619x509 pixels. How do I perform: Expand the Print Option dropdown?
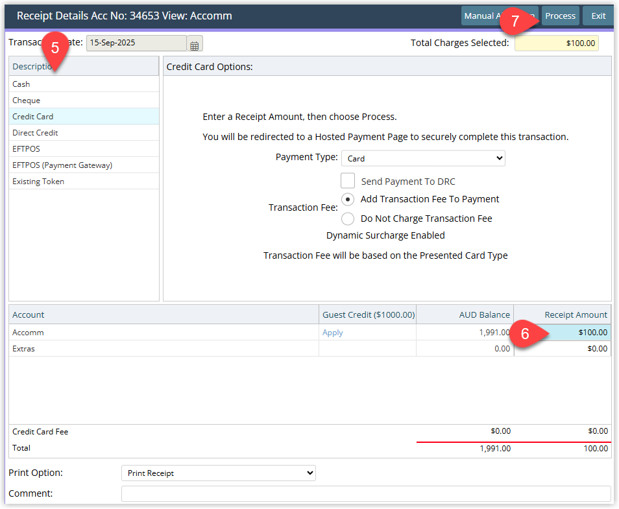pos(219,473)
